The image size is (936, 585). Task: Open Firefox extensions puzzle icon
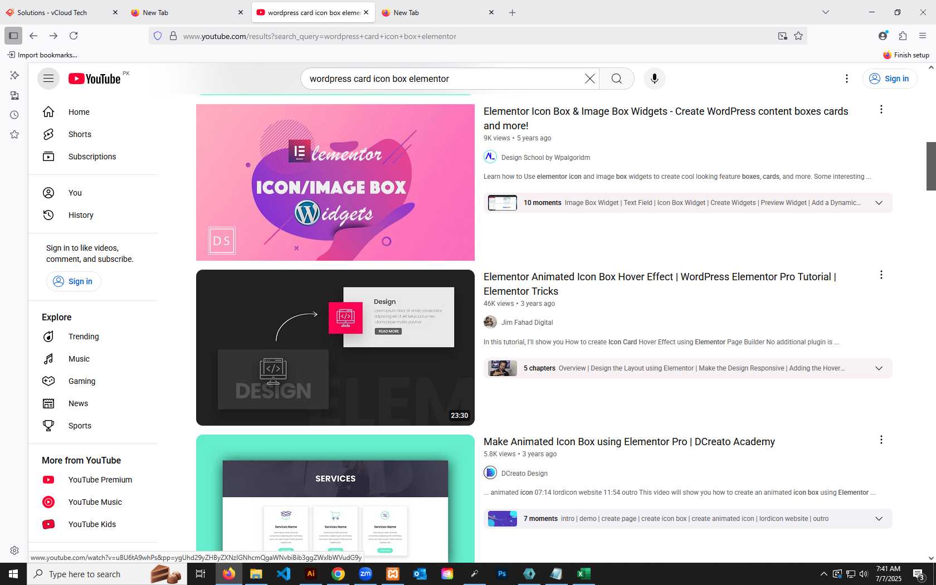[x=903, y=36]
